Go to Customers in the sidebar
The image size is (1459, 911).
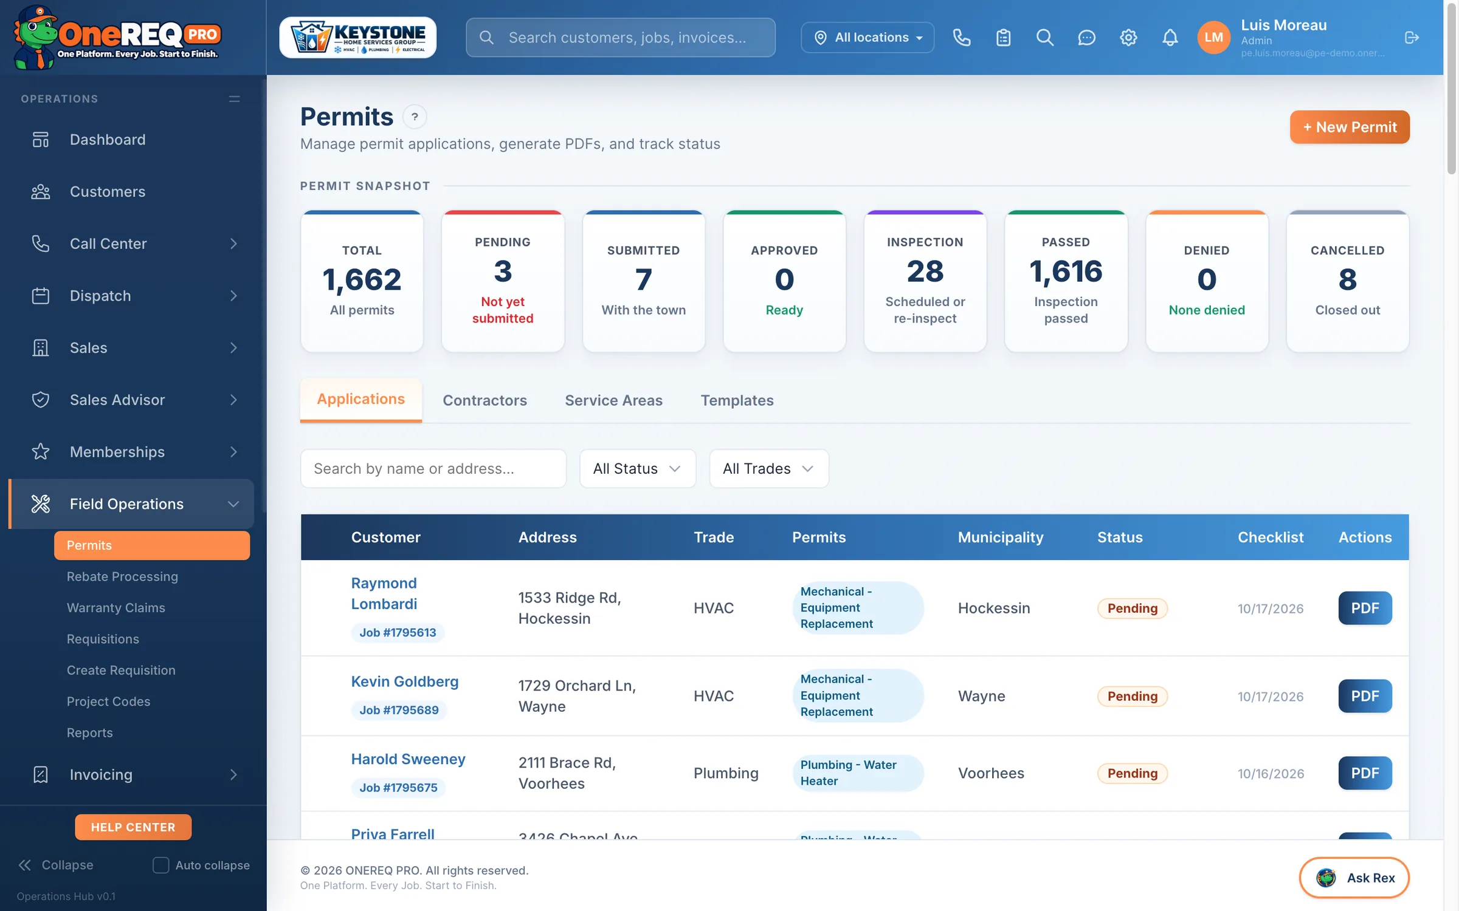[131, 192]
